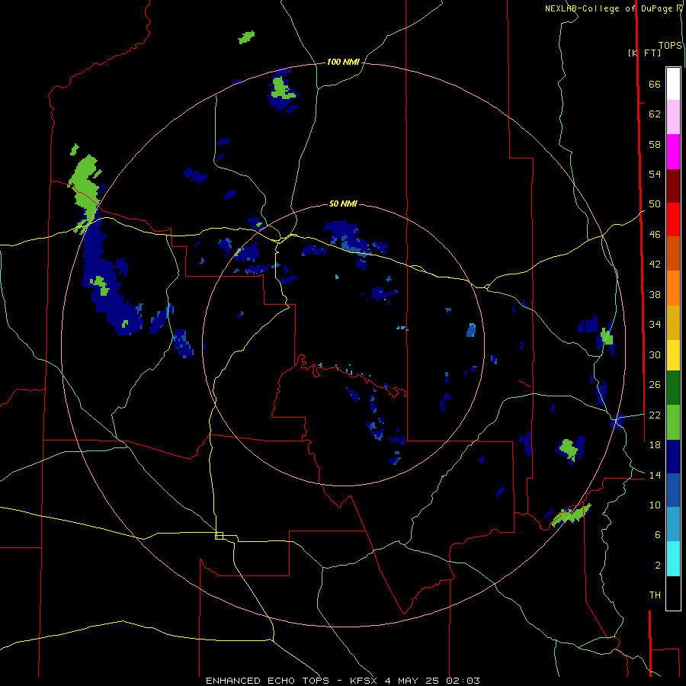Click the 6 legend value
Image resolution: width=686 pixels, height=686 pixels.
[x=657, y=535]
